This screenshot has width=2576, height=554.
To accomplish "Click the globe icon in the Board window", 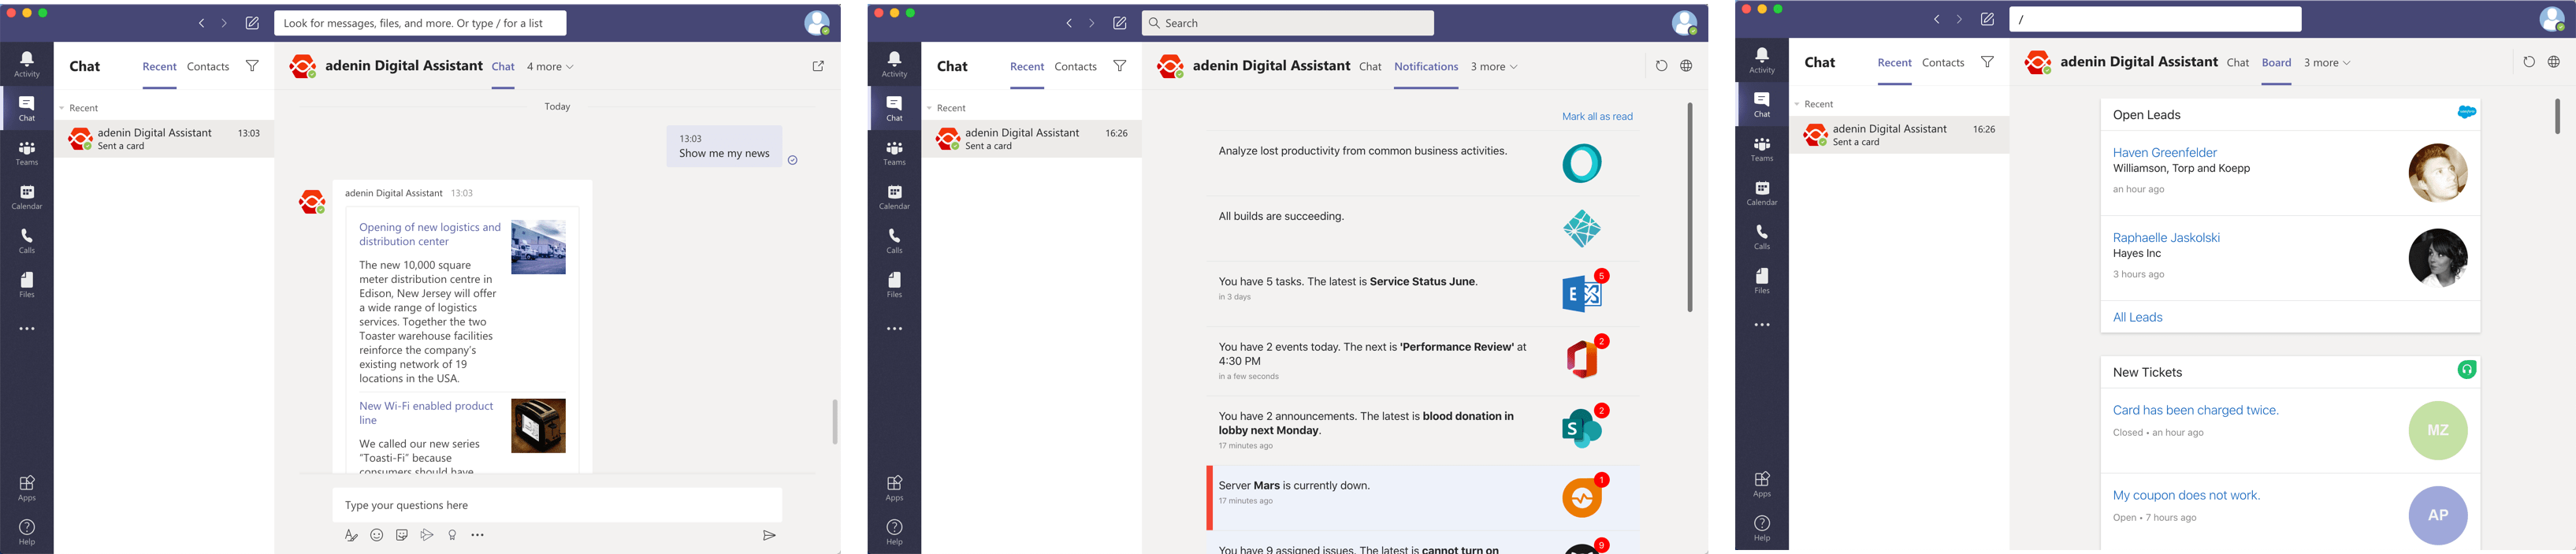I will (2554, 62).
